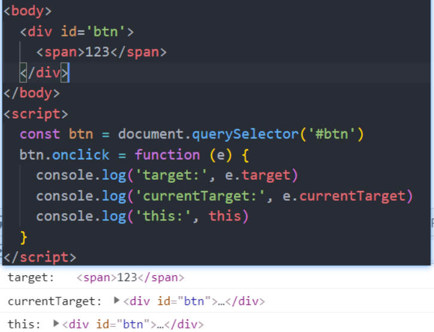Click the 'target:' label in console output

[30, 278]
